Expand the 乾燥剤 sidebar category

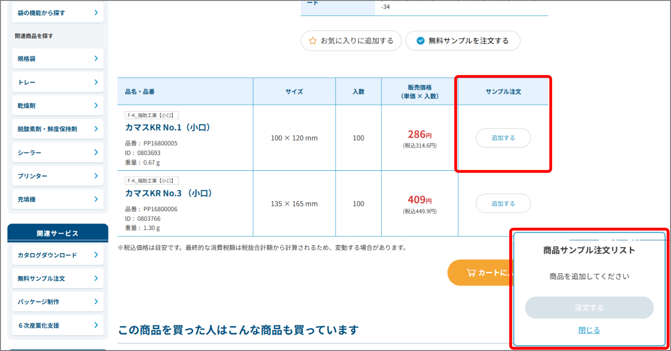point(58,105)
